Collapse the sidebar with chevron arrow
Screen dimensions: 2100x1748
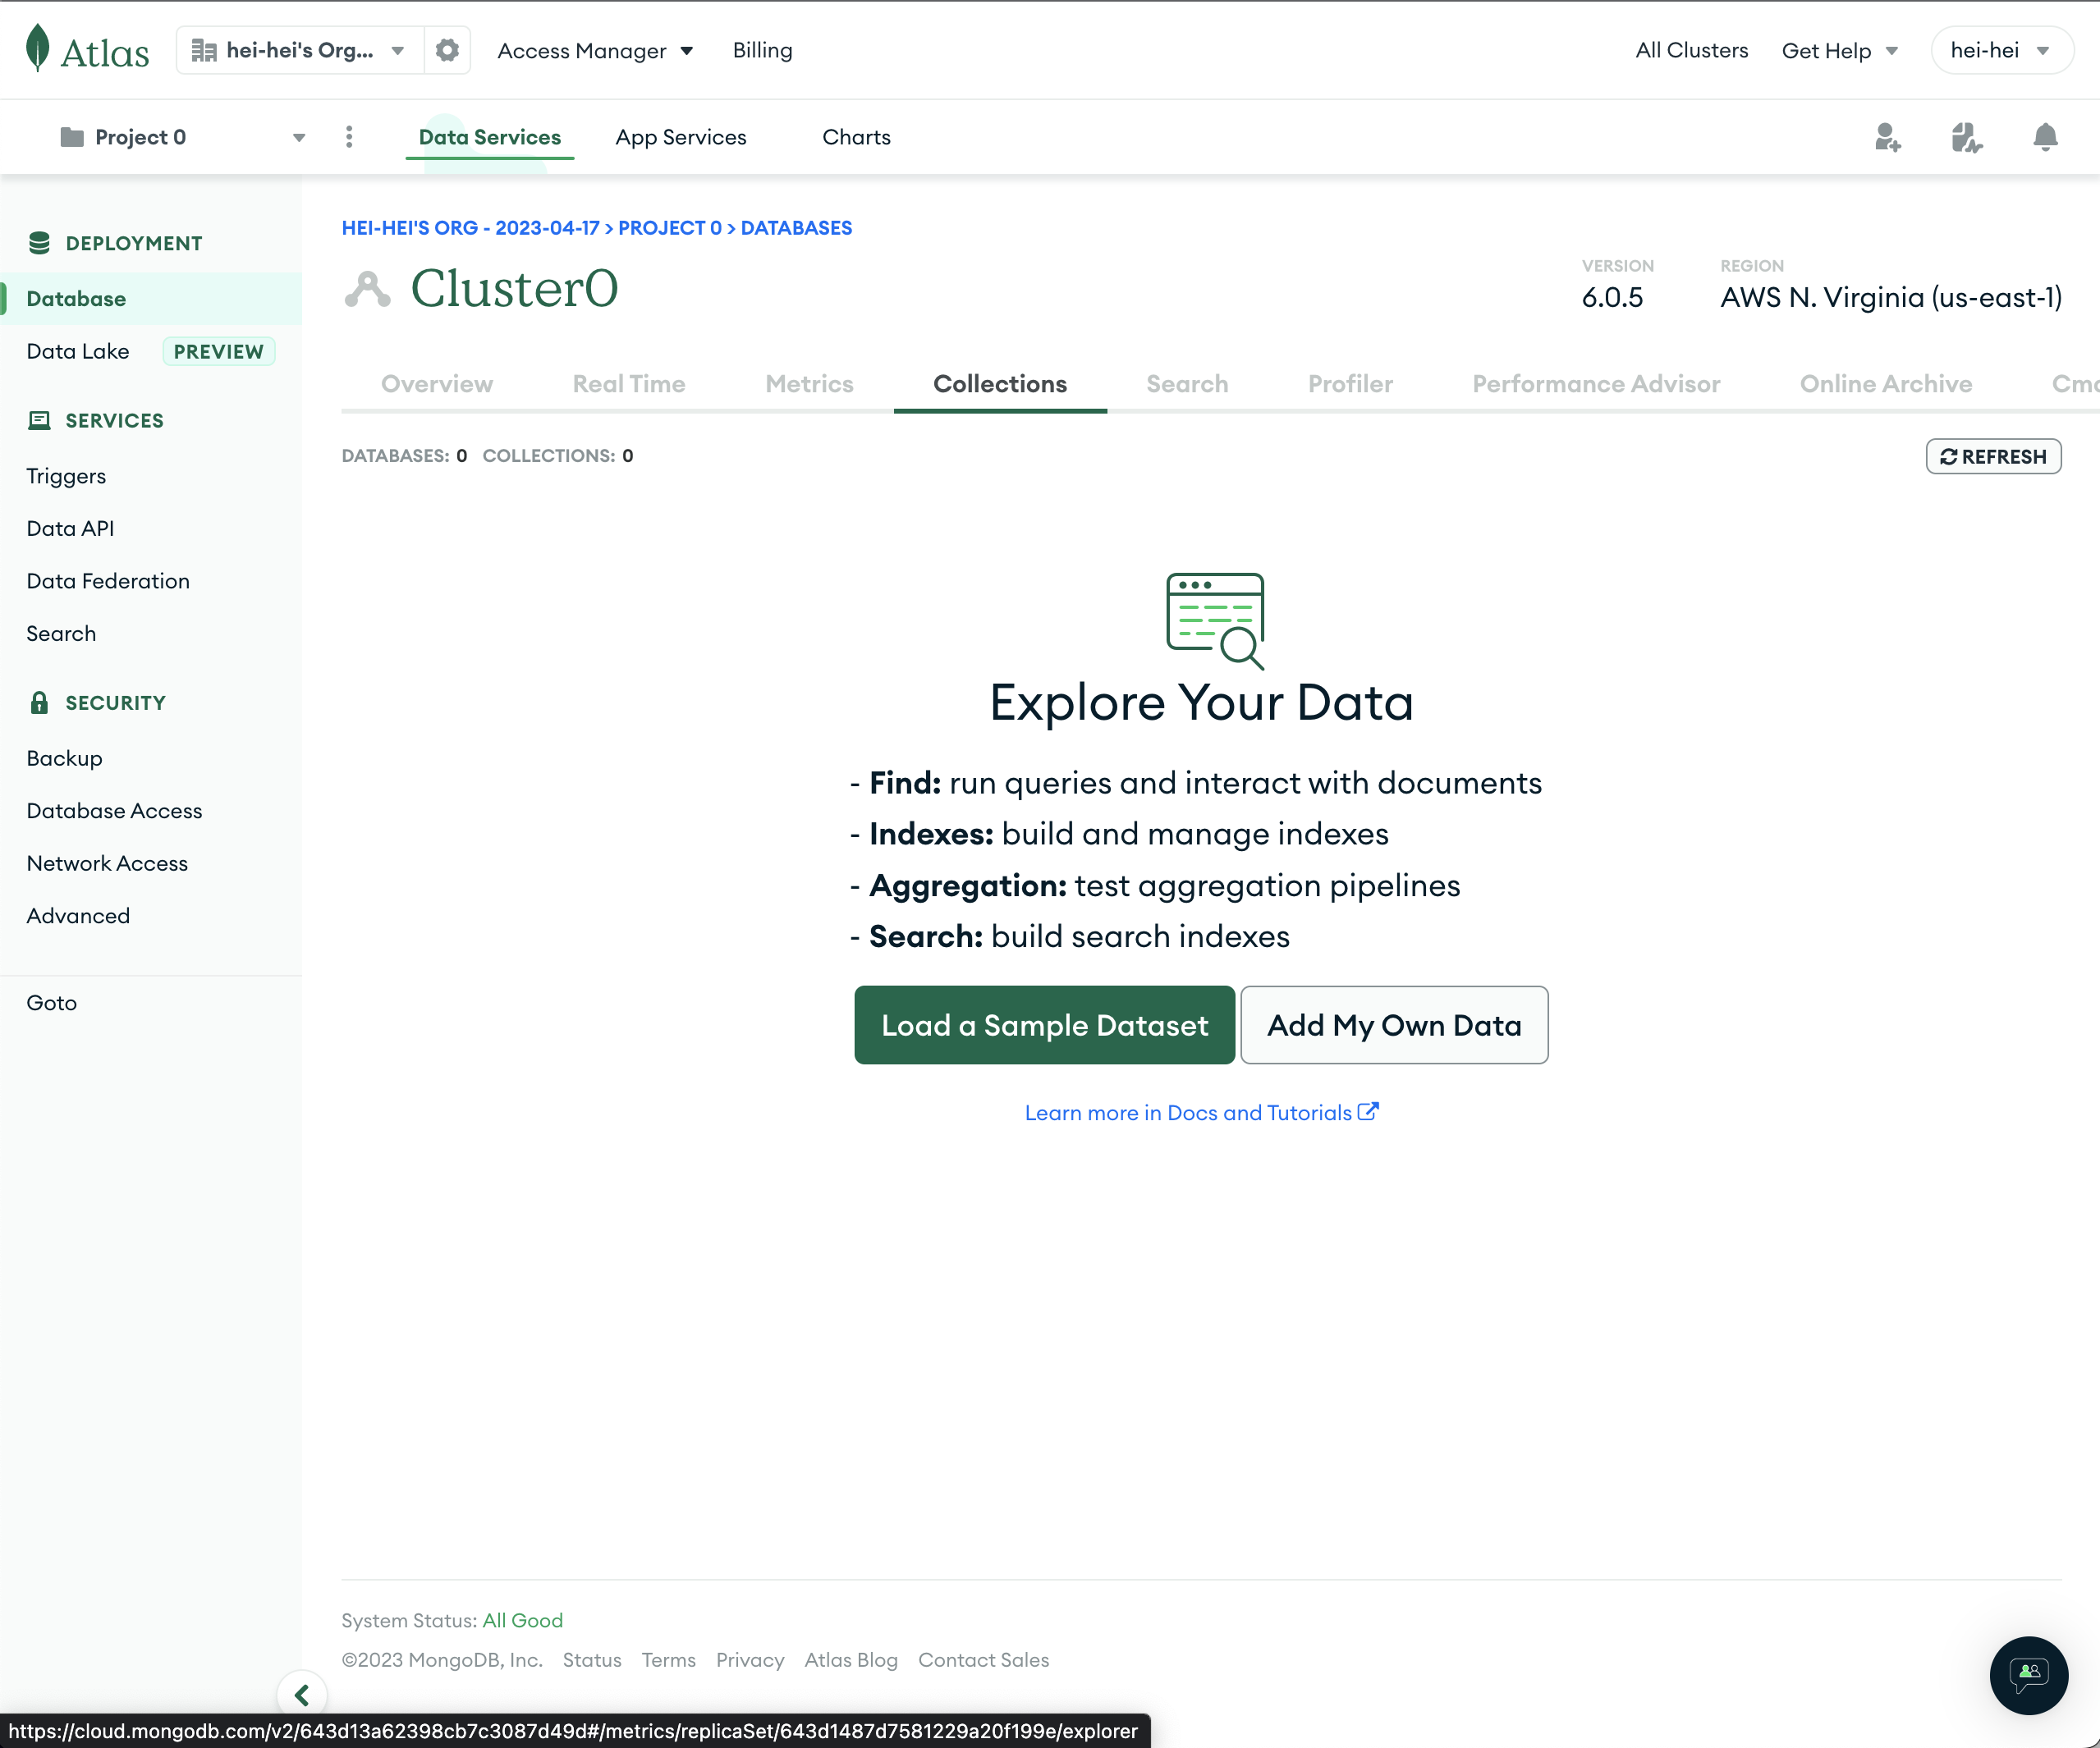[302, 1695]
